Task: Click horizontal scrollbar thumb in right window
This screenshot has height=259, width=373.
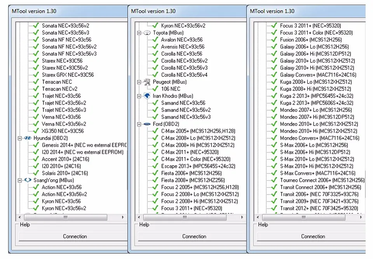Action: click(x=304, y=217)
